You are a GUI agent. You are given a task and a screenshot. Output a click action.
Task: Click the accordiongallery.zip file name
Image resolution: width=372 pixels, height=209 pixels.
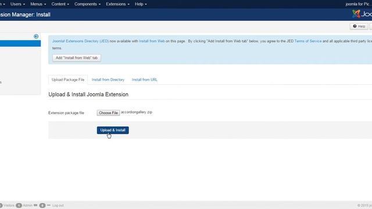pos(137,112)
